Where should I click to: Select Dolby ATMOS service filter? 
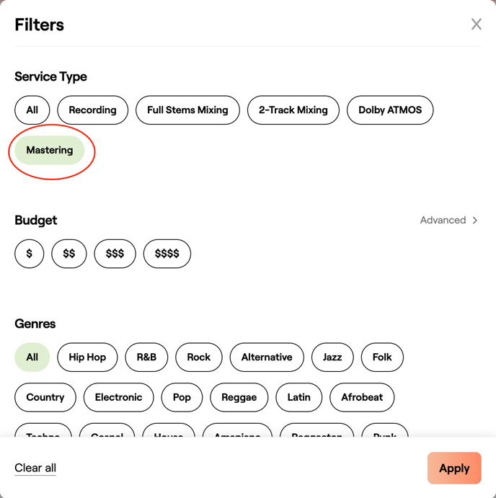[x=390, y=110]
